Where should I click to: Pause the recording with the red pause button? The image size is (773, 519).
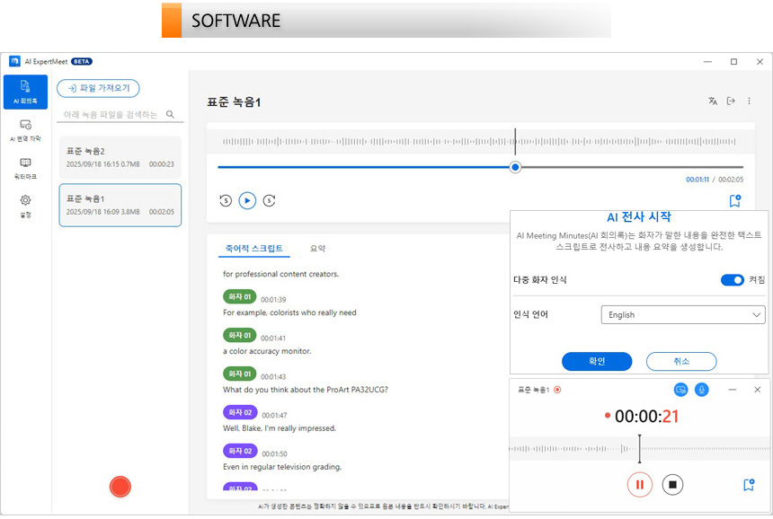[639, 485]
